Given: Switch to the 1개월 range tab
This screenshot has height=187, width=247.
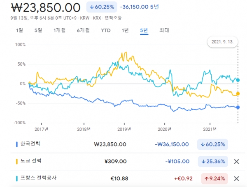Looking at the screenshot, I should (x=60, y=30).
